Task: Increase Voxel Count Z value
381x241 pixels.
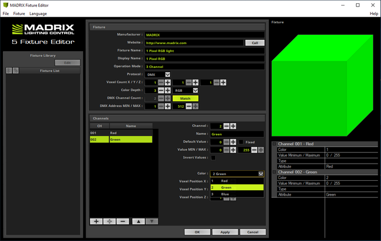Action: tap(223, 82)
